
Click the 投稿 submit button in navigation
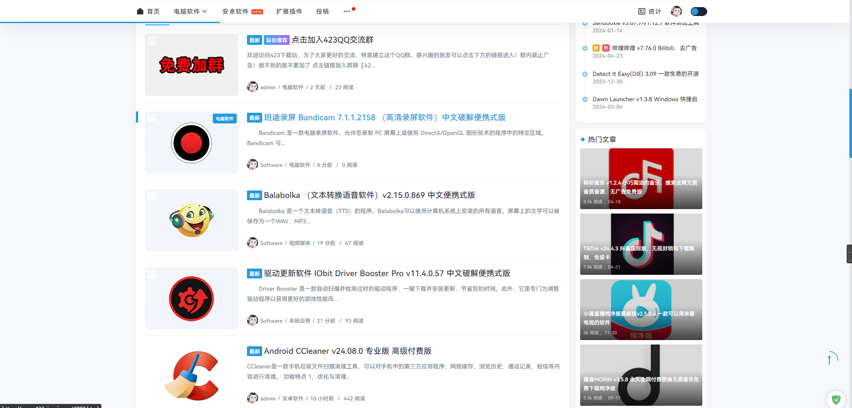tap(322, 12)
